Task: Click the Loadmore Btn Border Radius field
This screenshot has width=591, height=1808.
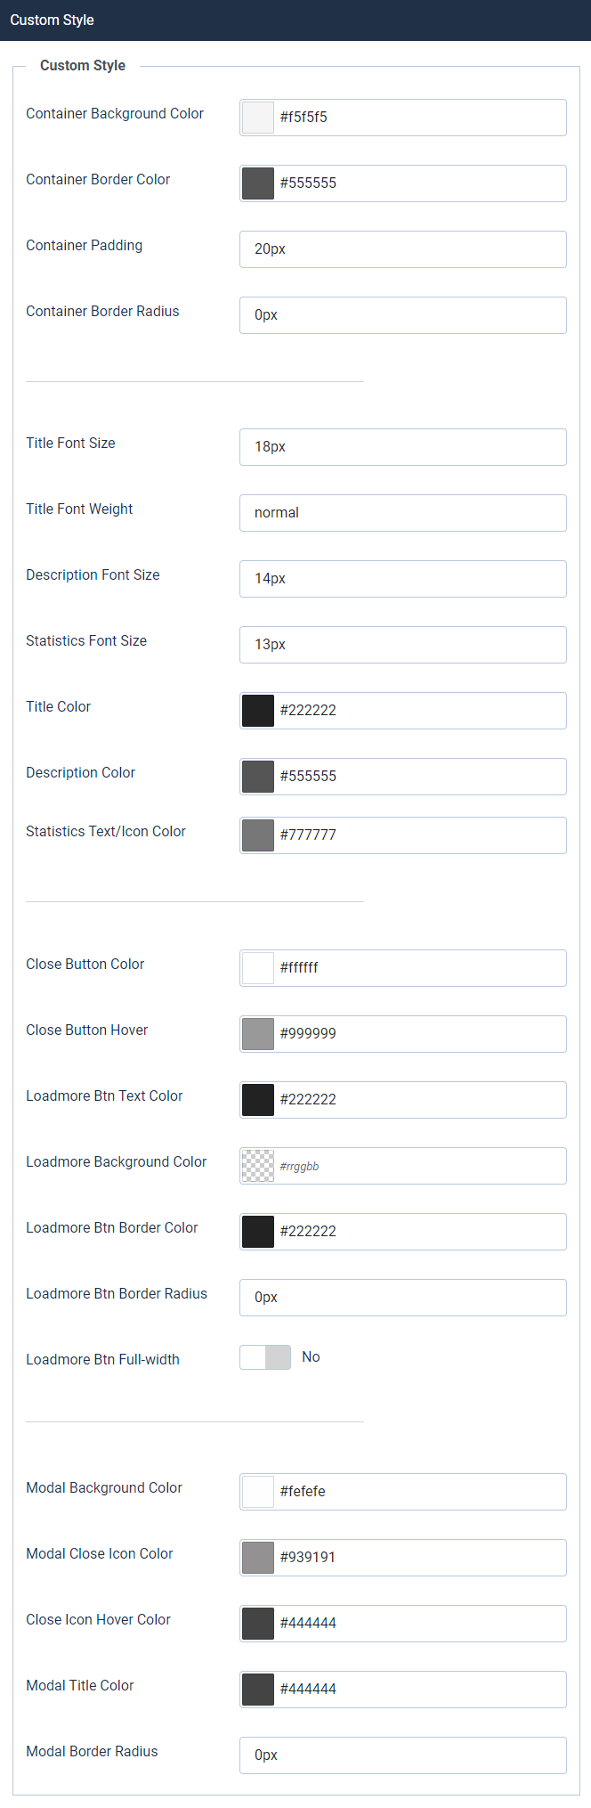Action: (402, 1298)
